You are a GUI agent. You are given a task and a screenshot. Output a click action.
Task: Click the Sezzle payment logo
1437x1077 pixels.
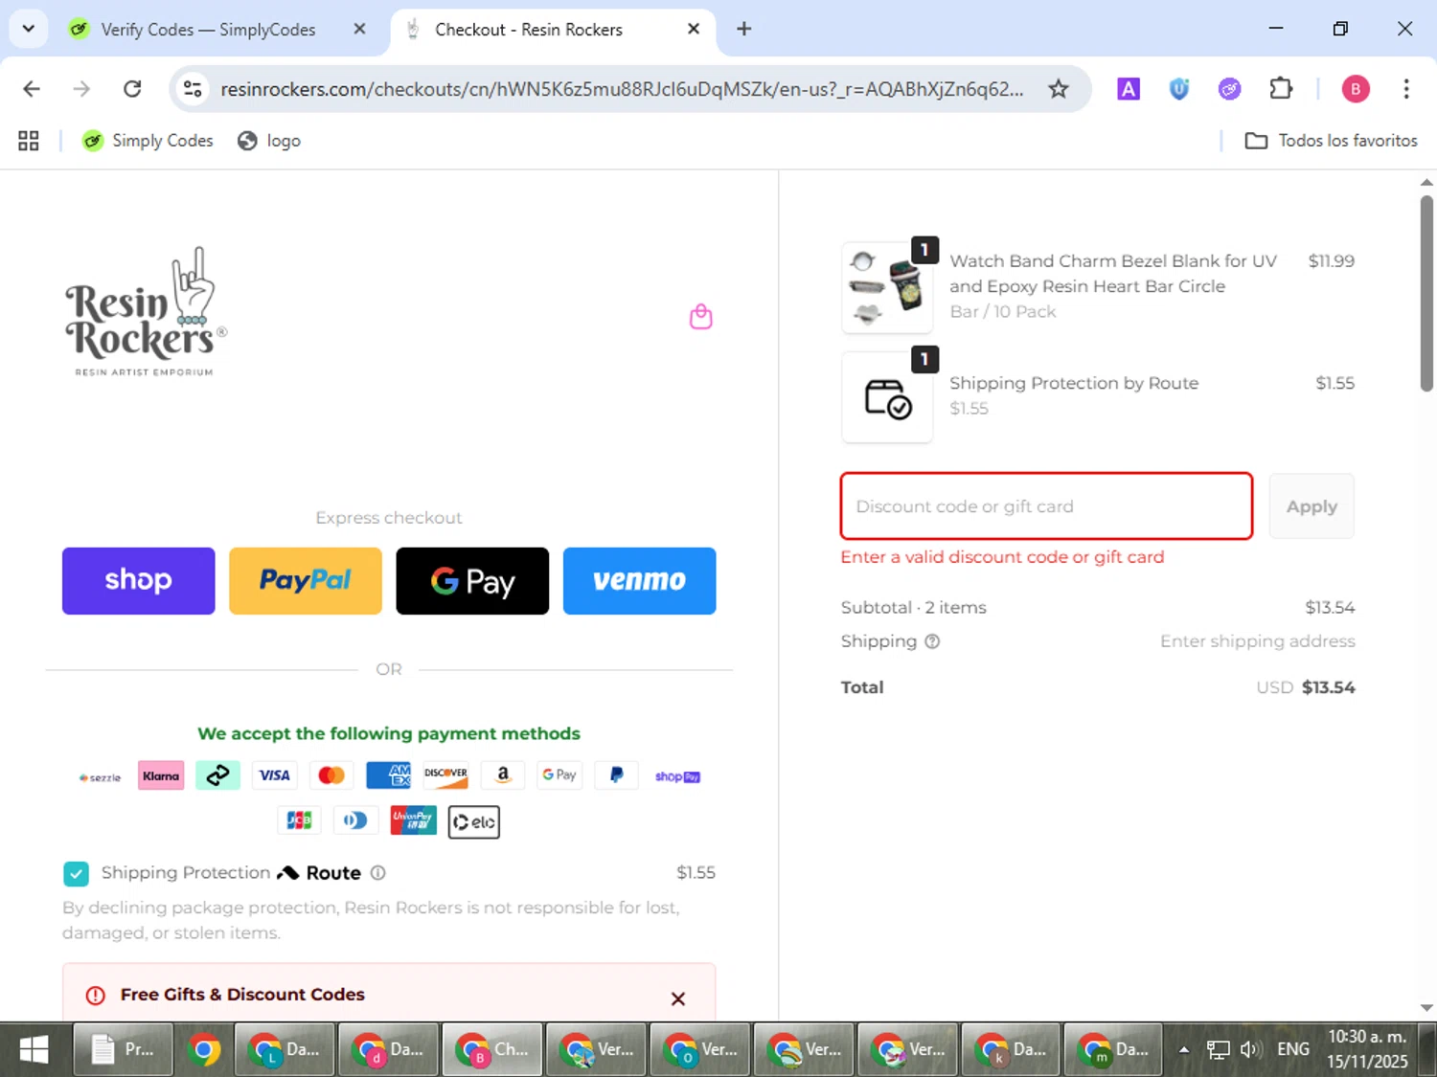[x=100, y=776]
